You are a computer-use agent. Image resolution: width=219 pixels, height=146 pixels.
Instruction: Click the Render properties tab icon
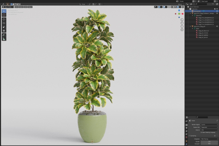coord(187,125)
